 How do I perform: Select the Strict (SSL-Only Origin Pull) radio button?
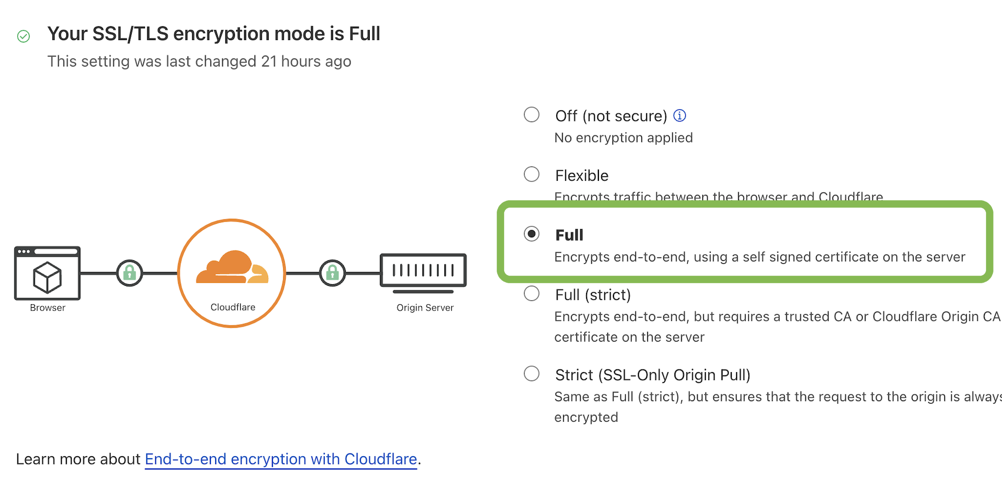click(x=532, y=374)
